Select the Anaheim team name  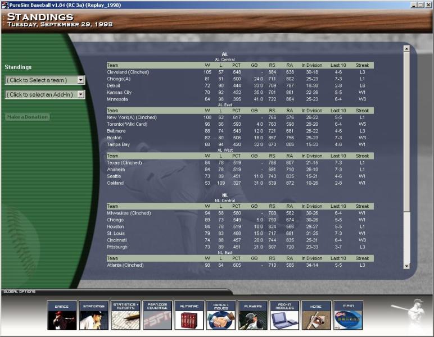pyautogui.click(x=116, y=170)
